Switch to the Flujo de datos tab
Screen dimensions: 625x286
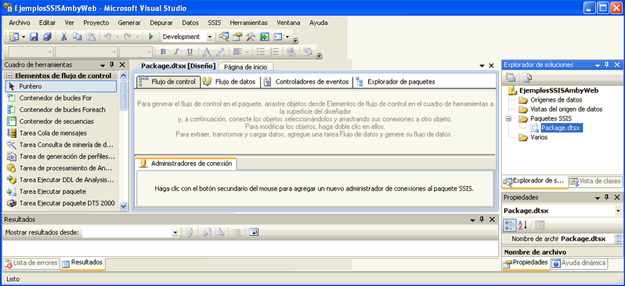point(230,81)
